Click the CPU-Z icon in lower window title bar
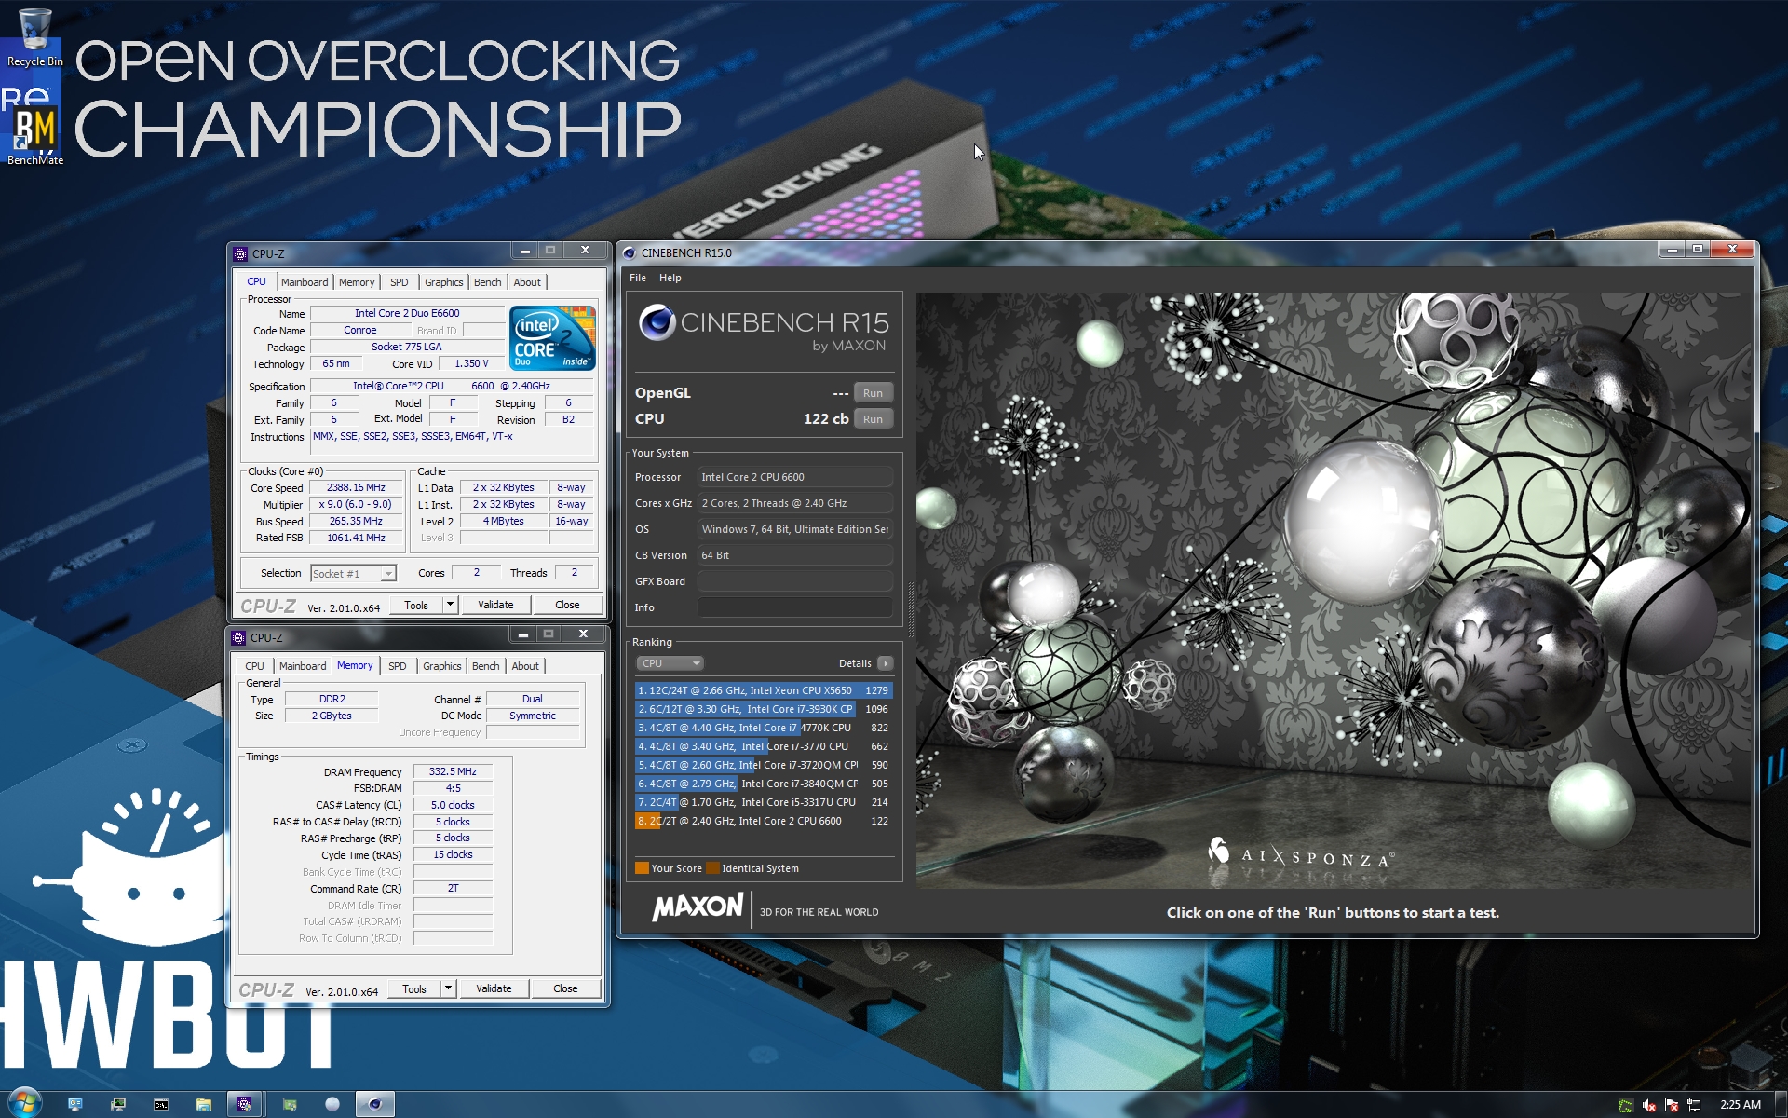The width and height of the screenshot is (1788, 1118). tap(239, 637)
